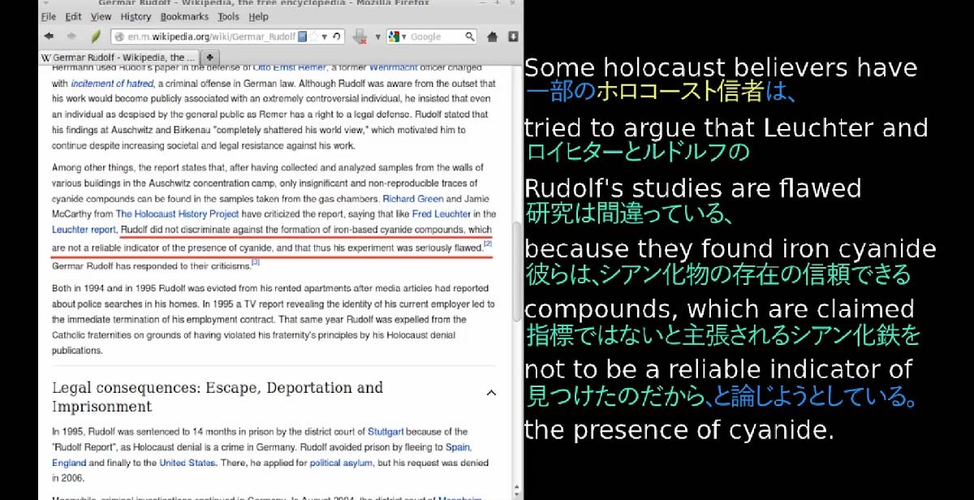
Task: Open the Help menu
Action: [x=258, y=16]
